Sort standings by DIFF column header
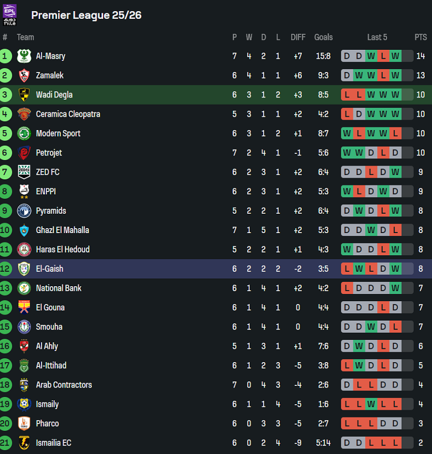This screenshot has height=454, width=432. point(298,37)
